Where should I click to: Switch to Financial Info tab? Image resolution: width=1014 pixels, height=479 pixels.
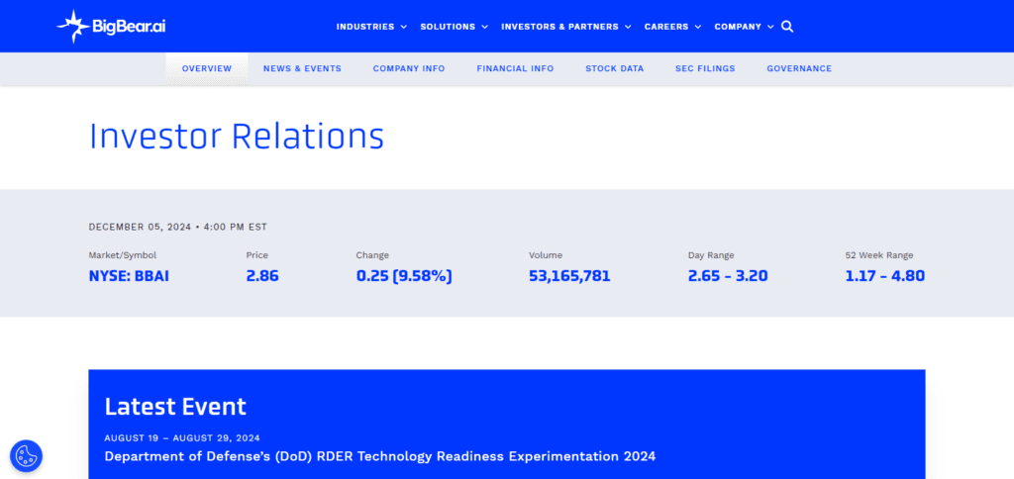click(515, 68)
